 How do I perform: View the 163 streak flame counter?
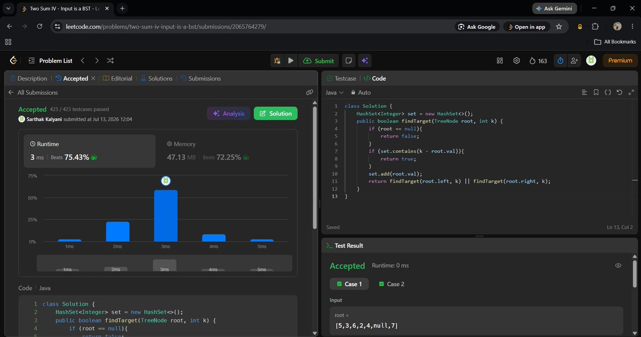538,61
